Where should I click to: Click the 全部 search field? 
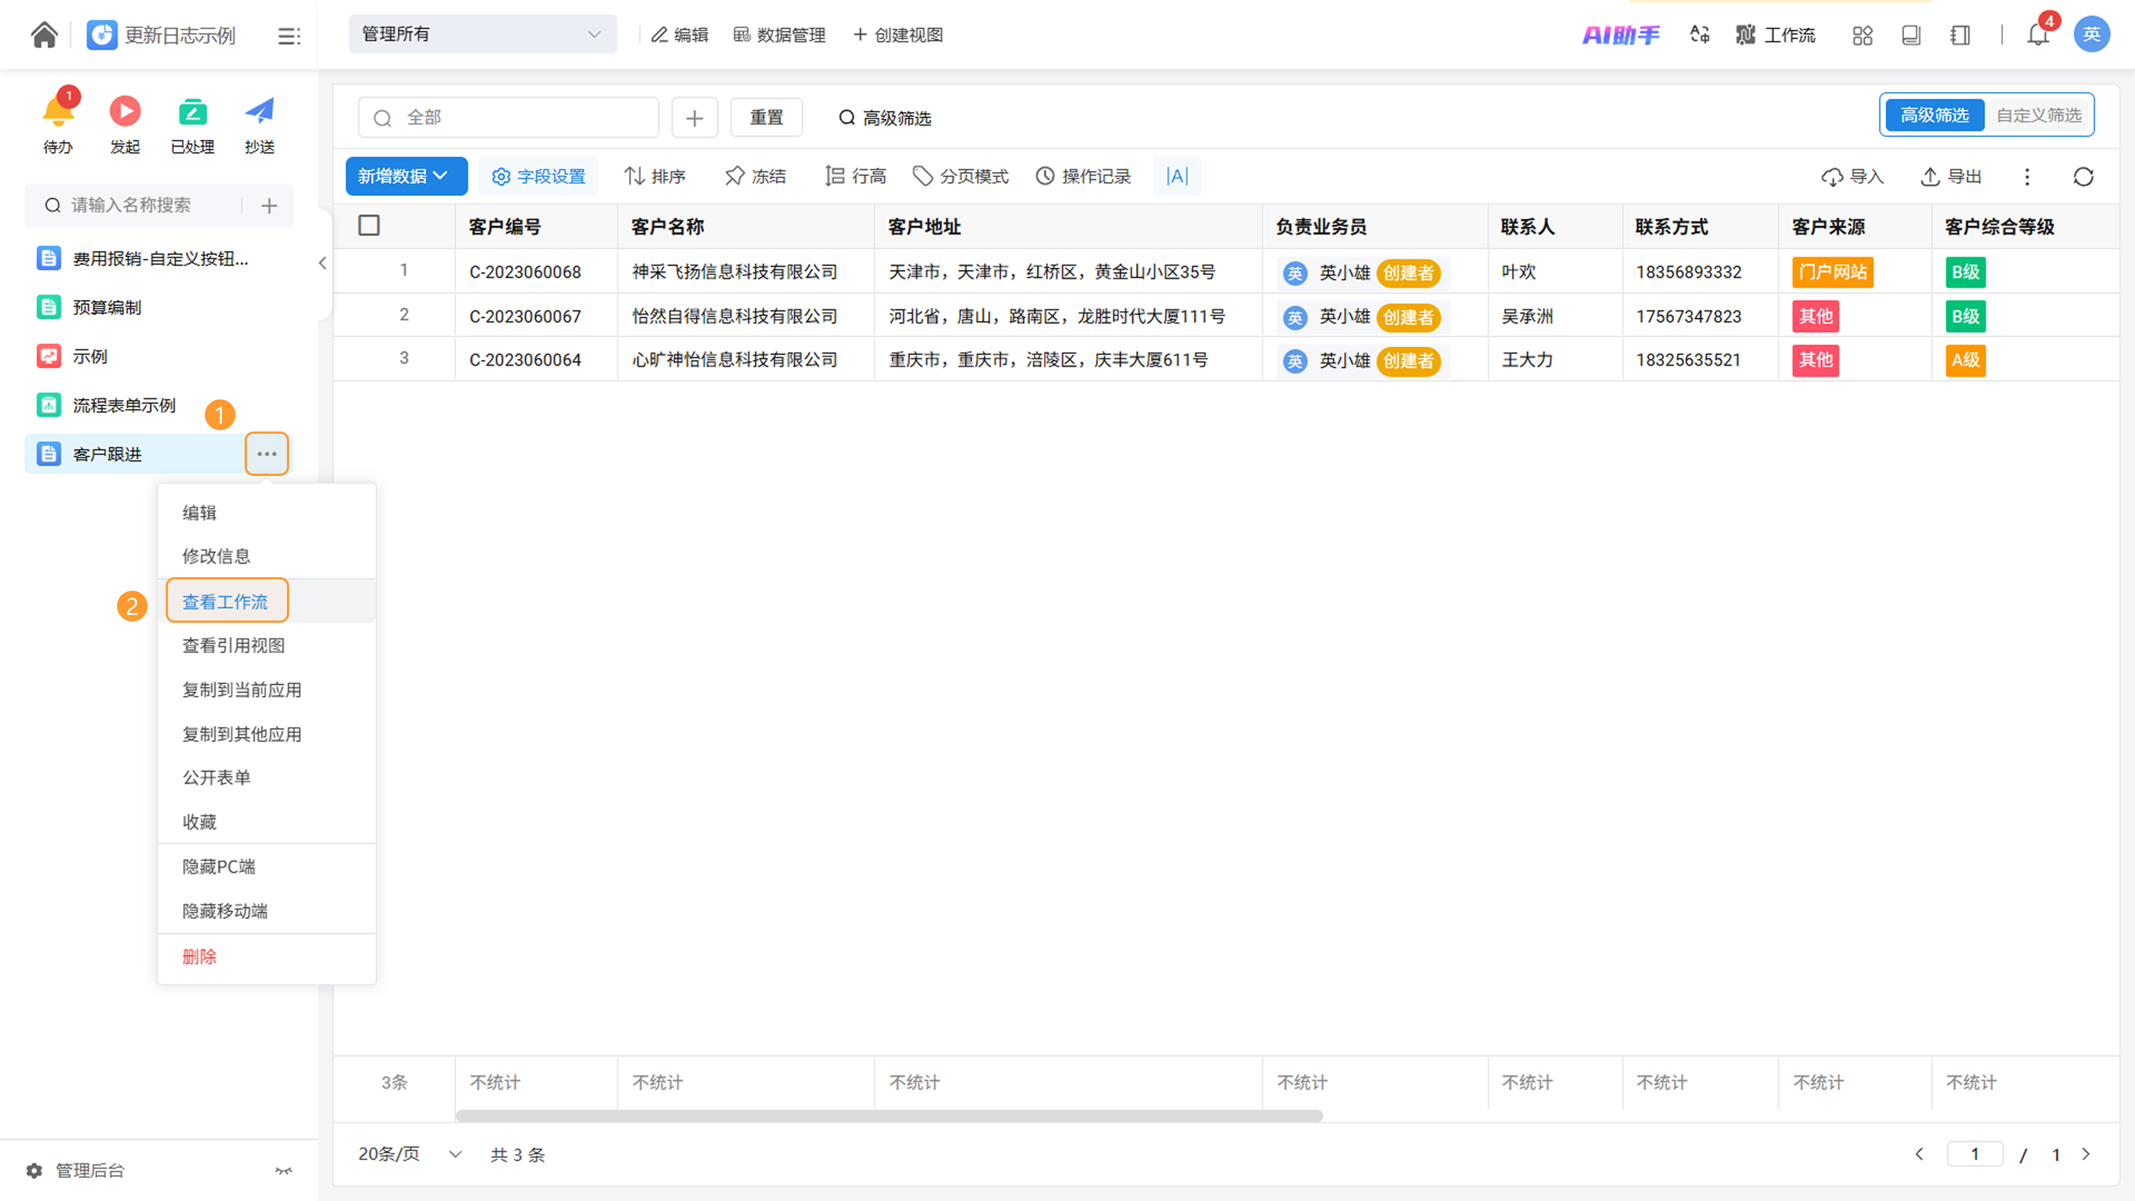point(509,118)
